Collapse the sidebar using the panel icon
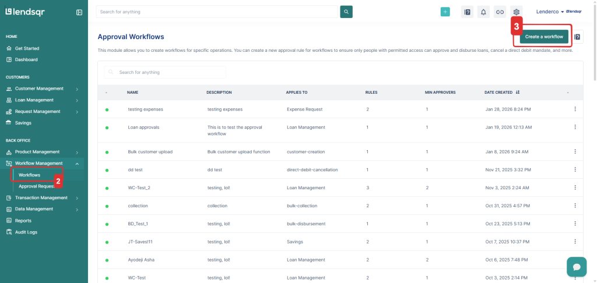 point(79,12)
